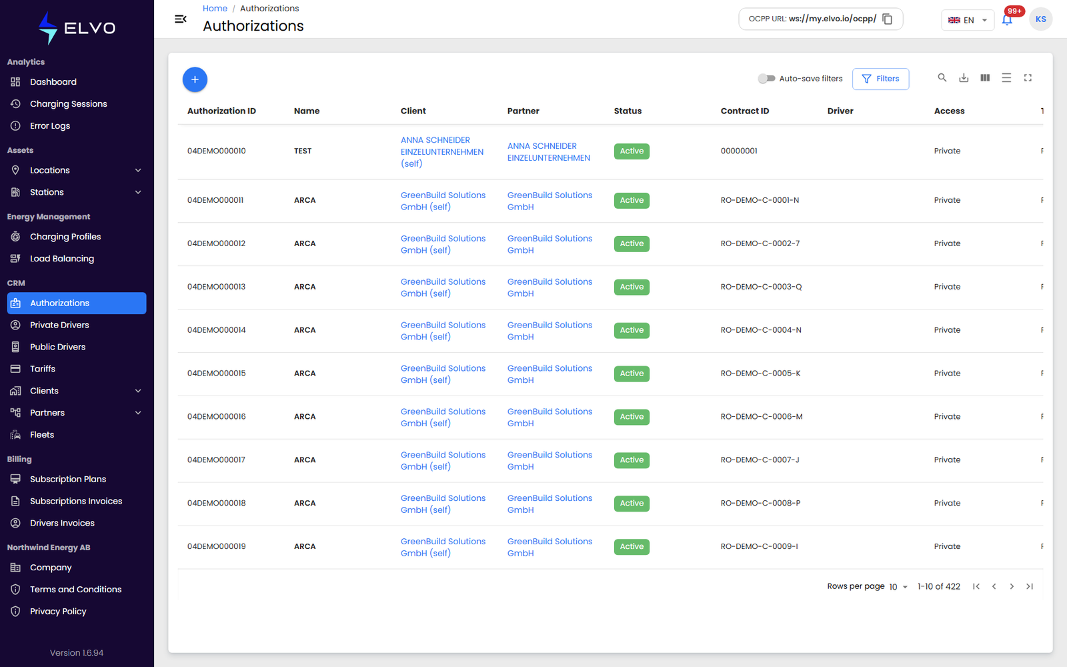Click the Error Logs sidebar icon

(x=15, y=126)
